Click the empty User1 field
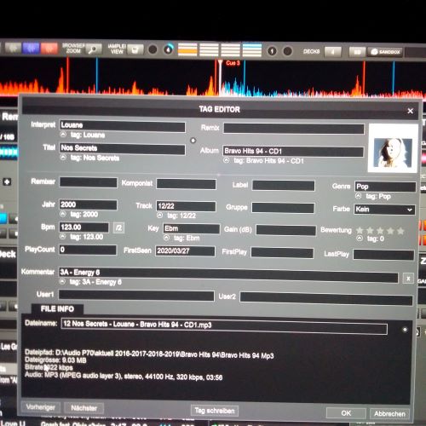Screen dimensions: 426x426 pyautogui.click(x=136, y=296)
